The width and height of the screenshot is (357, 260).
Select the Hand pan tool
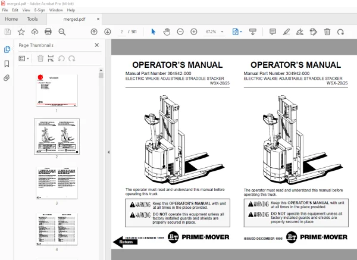[167, 32]
